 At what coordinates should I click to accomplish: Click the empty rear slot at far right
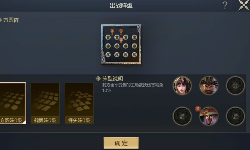[x=235, y=116]
